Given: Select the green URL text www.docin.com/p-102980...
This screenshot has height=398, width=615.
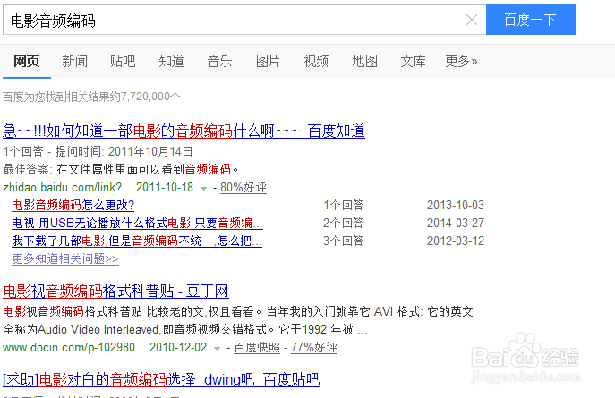Looking at the screenshot, I should point(74,347).
